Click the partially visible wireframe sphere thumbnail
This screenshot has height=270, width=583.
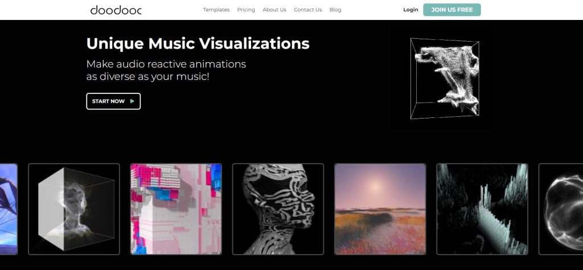point(561,208)
